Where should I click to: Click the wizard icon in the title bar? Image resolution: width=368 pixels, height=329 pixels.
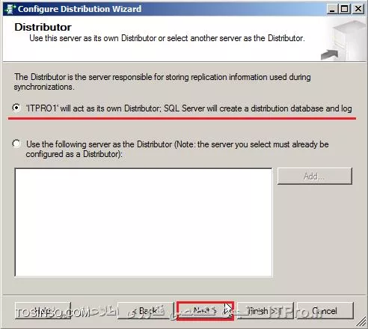point(10,9)
